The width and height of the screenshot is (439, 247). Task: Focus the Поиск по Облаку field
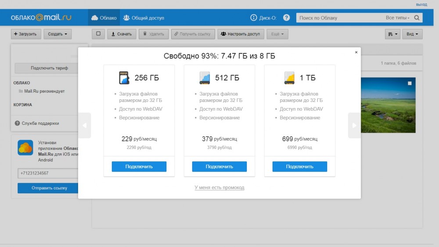339,18
